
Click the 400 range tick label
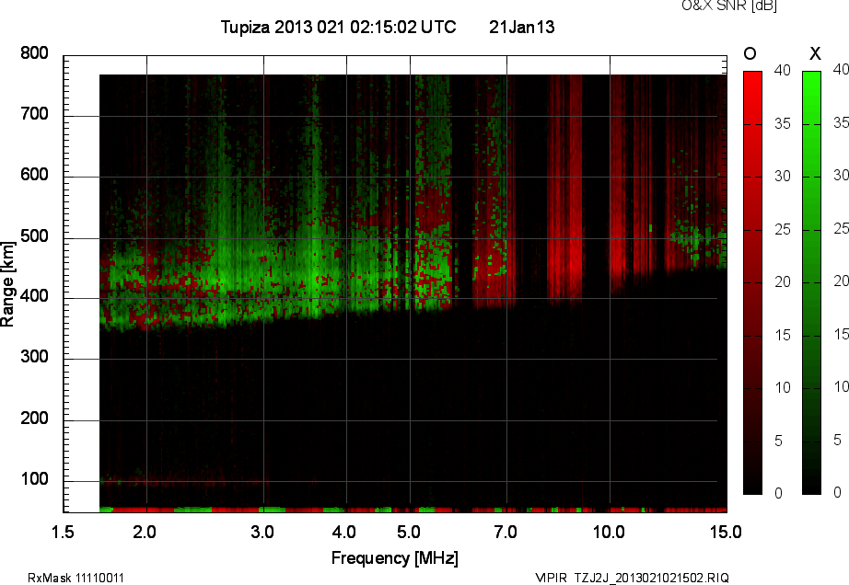click(34, 296)
